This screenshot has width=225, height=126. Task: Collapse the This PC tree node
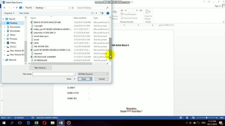point(3,19)
